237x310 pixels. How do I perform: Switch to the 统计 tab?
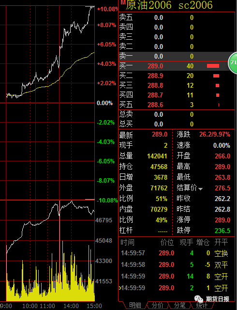pos(202,305)
